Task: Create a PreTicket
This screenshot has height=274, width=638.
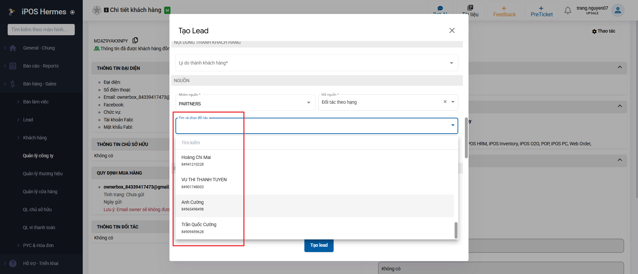Action: pos(542,11)
